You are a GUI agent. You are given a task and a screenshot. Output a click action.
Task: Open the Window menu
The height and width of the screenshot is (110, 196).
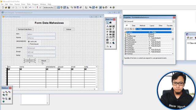tap(43, 4)
